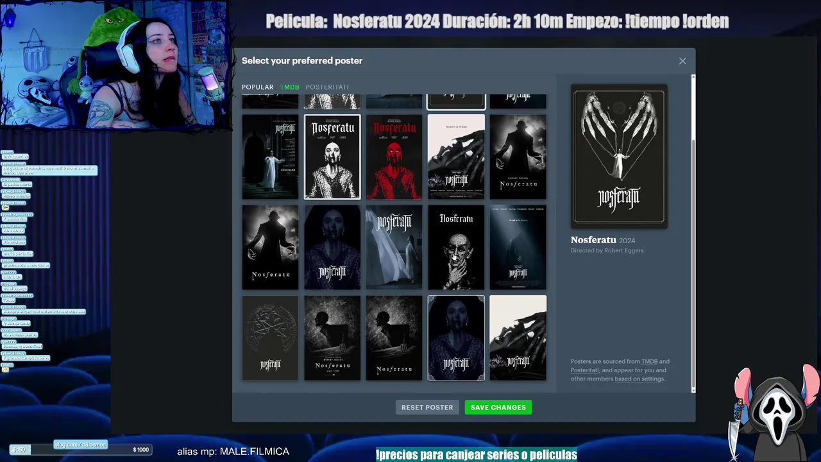The height and width of the screenshot is (462, 821).
Task: Click 'Select your preferred poster' heading
Action: 302,61
